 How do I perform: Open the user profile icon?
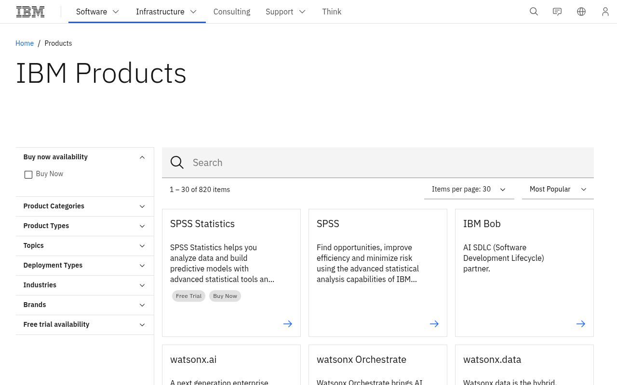pyautogui.click(x=605, y=12)
